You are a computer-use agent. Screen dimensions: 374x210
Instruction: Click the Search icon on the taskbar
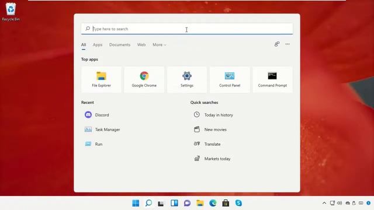148,203
